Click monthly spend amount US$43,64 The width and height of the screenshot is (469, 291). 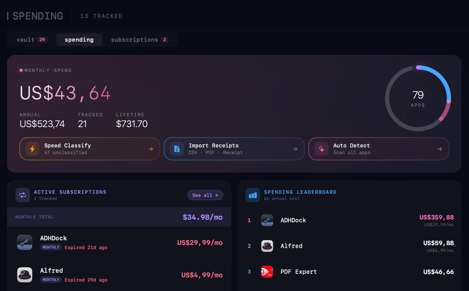[65, 93]
